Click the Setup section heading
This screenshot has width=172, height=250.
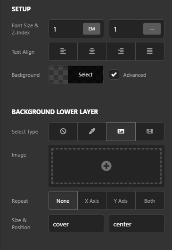21,9
